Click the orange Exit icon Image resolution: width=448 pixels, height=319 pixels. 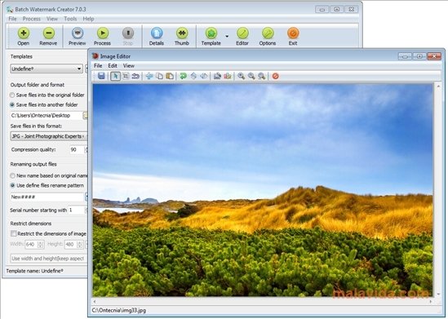tap(293, 33)
